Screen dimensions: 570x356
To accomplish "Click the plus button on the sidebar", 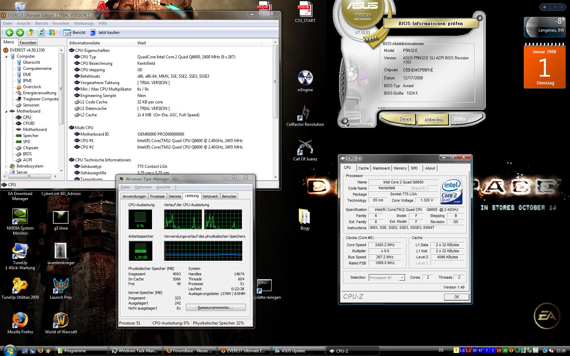I will pos(545,7).
